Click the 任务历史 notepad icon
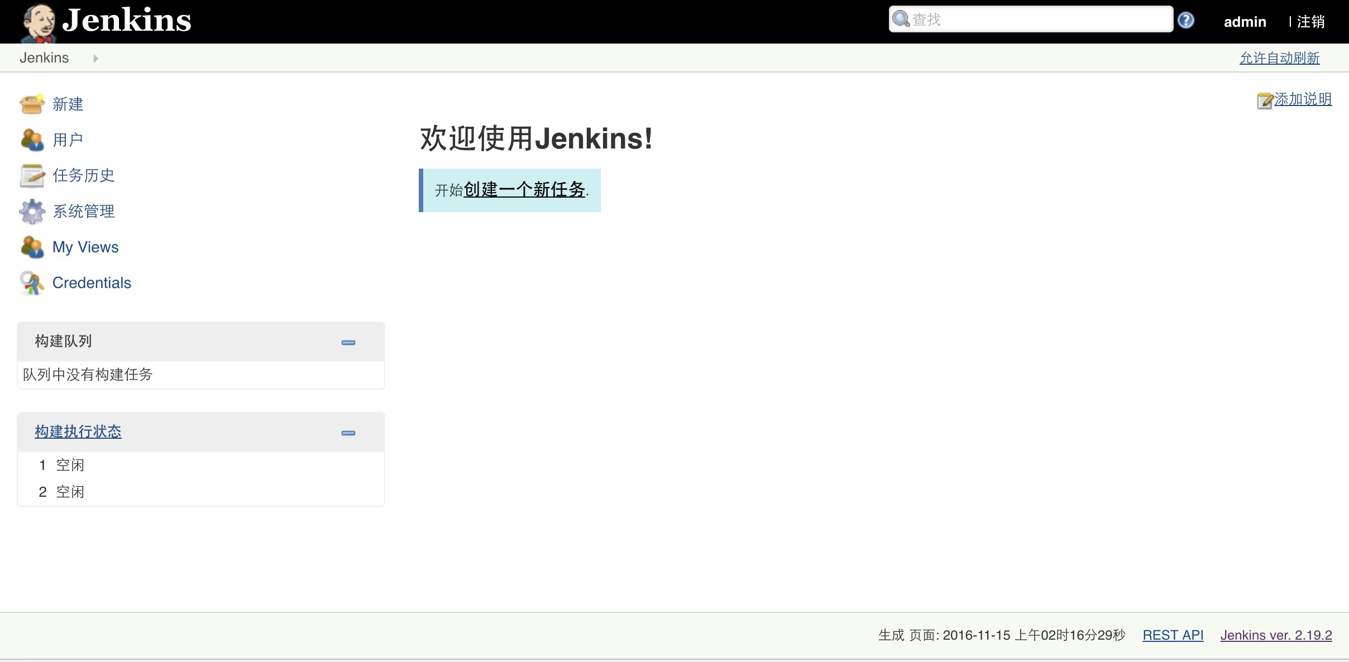This screenshot has width=1349, height=662. [32, 175]
